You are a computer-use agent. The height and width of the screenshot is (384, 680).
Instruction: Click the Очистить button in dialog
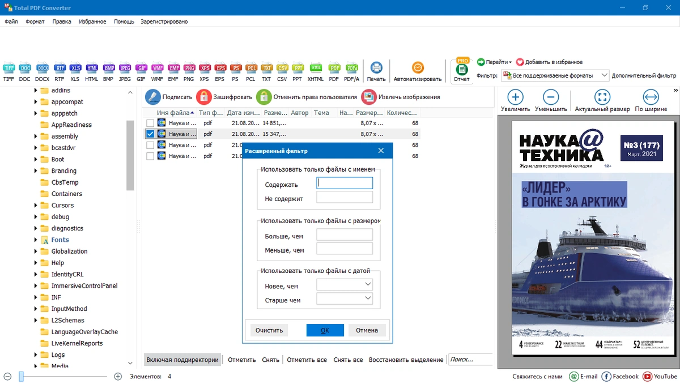(269, 330)
